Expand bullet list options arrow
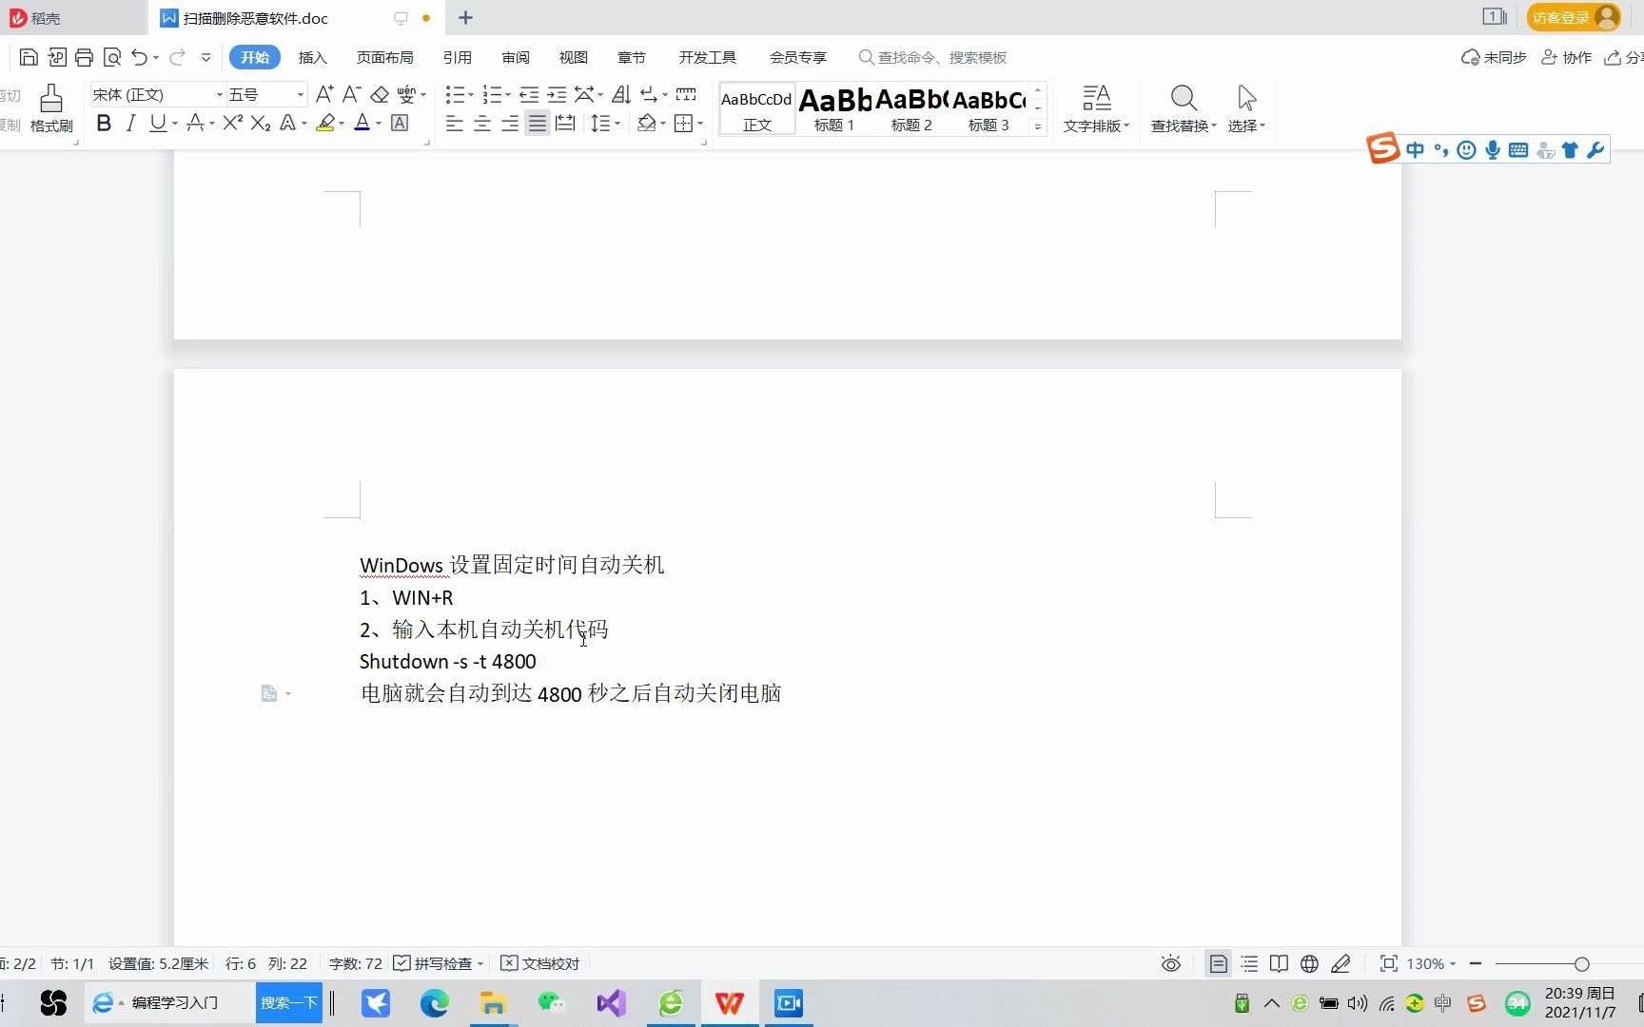Viewport: 1644px width, 1027px height. tap(472, 94)
